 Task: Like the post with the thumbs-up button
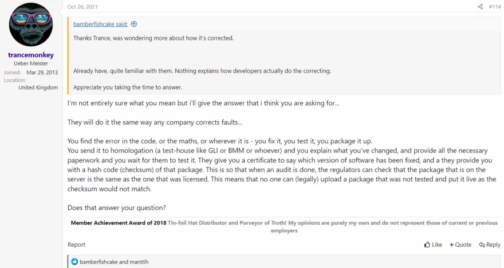click(433, 245)
